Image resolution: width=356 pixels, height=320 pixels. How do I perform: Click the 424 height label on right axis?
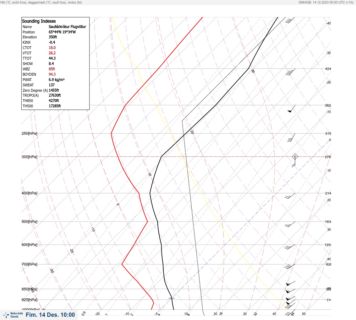pyautogui.click(x=328, y=69)
